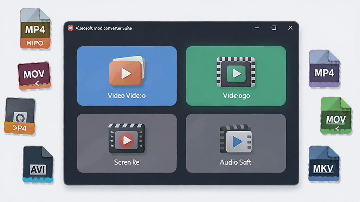
Task: Select the orange >P4 file icon
Action: (20, 116)
